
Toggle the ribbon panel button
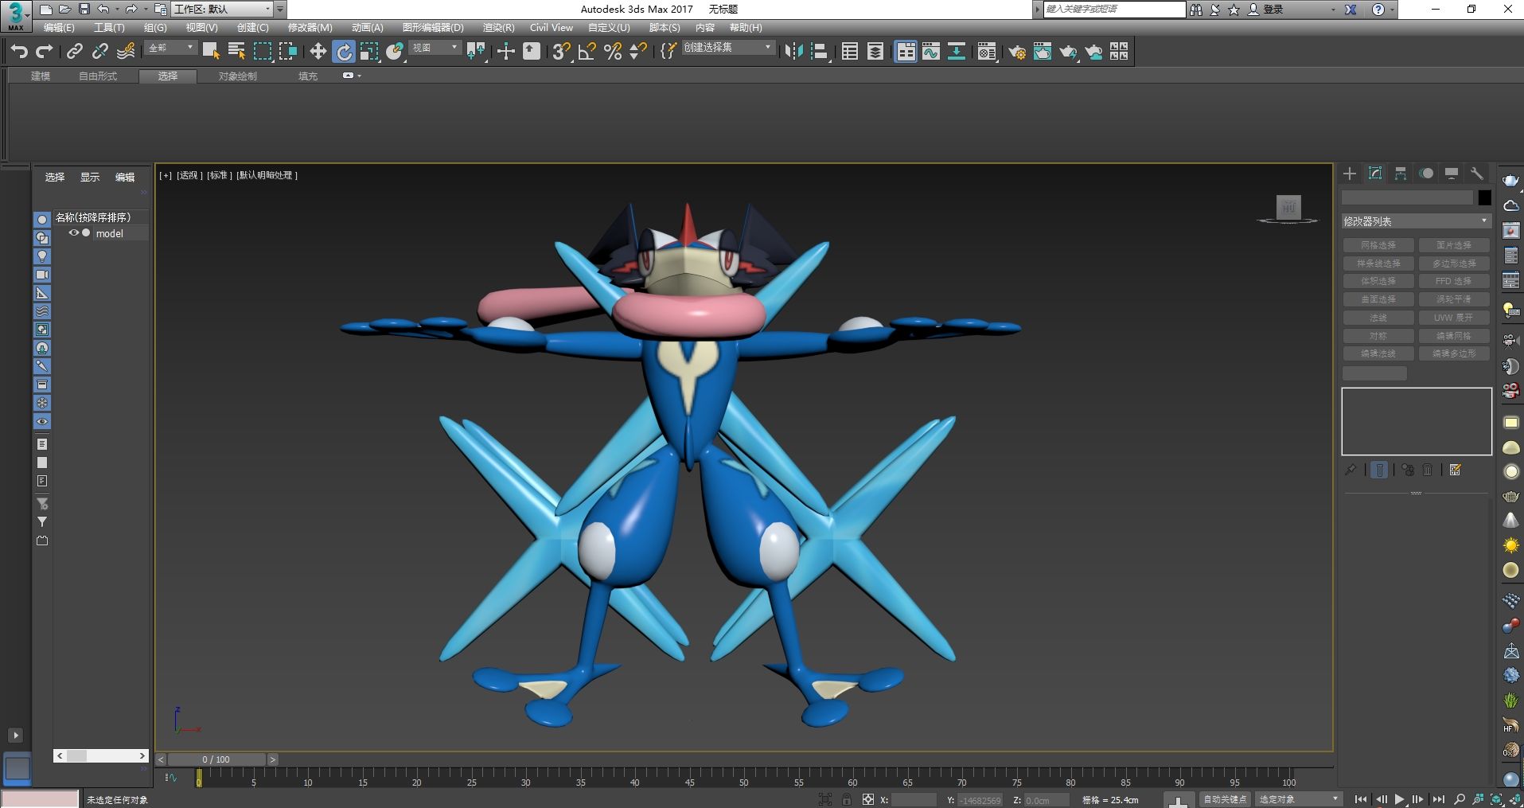[906, 52]
